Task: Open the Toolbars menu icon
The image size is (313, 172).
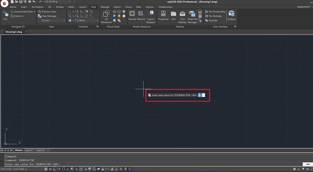Action: point(231,15)
